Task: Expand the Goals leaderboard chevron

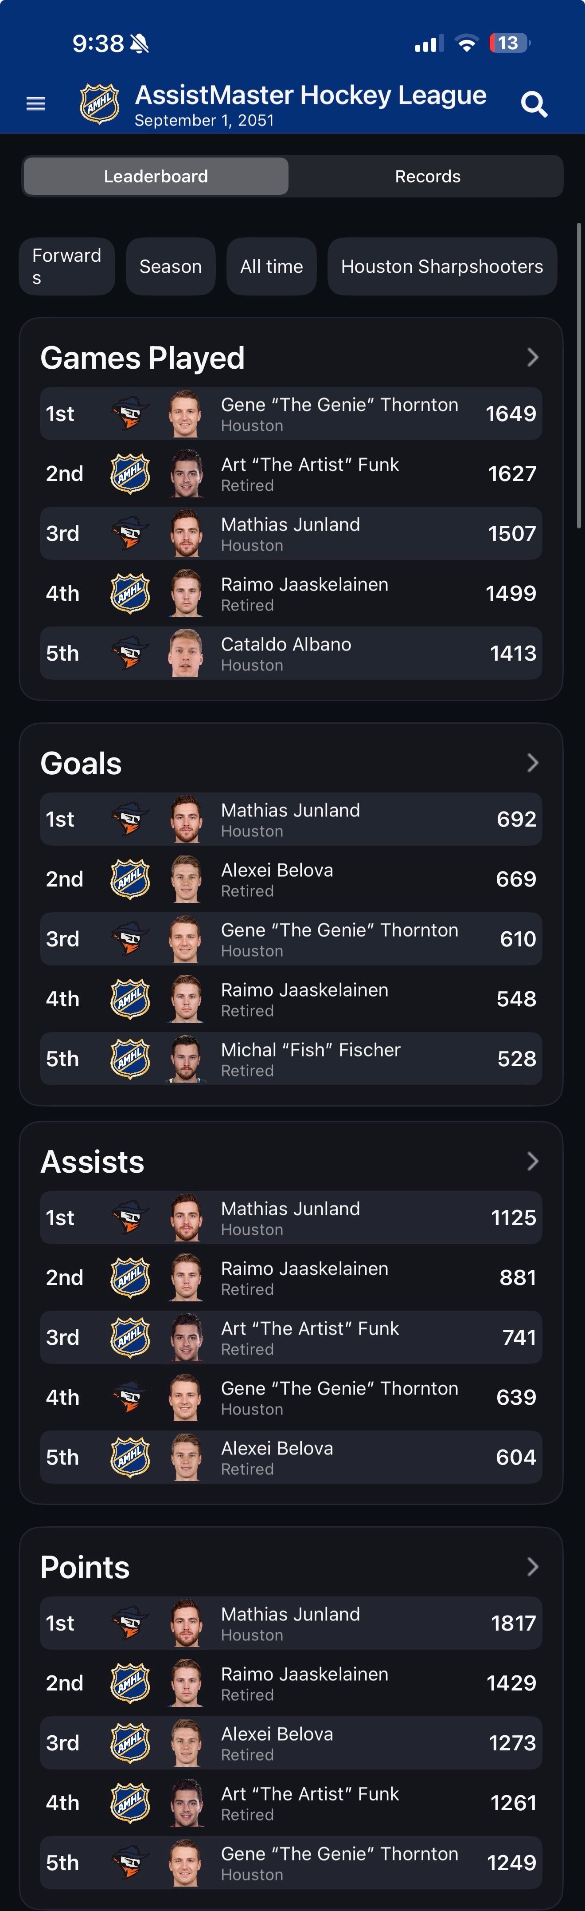Action: tap(532, 763)
